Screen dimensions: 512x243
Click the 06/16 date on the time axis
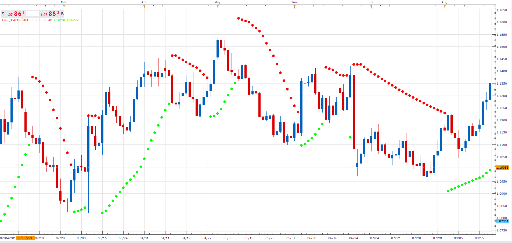[x=333, y=238]
